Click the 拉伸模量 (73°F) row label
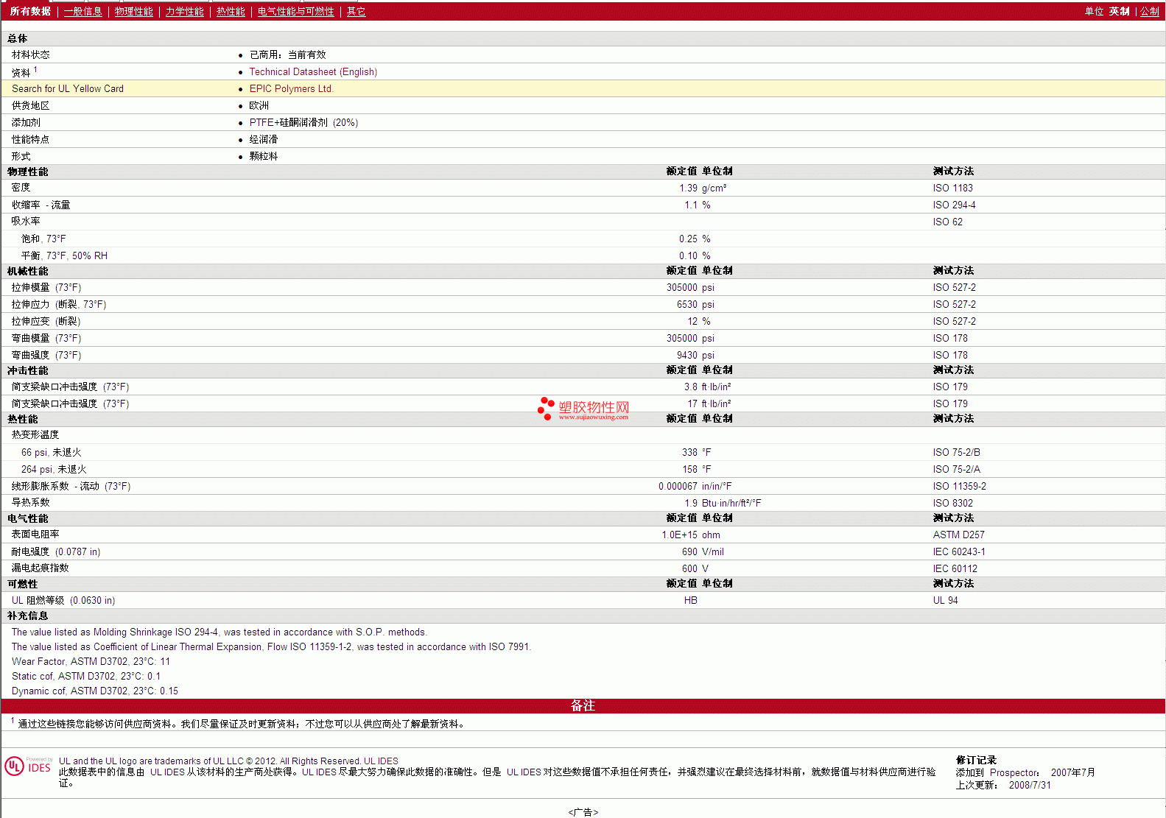1166x818 pixels. pyautogui.click(x=46, y=288)
